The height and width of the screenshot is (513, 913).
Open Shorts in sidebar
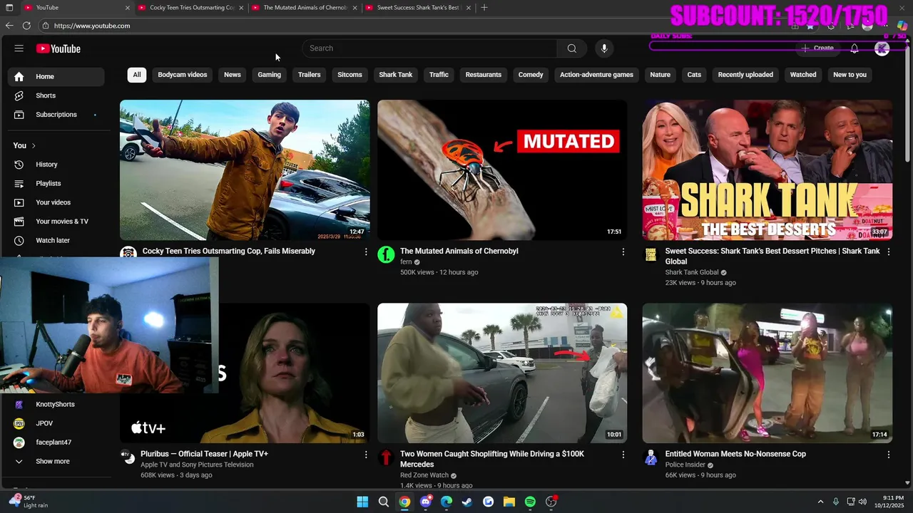[x=56, y=95]
